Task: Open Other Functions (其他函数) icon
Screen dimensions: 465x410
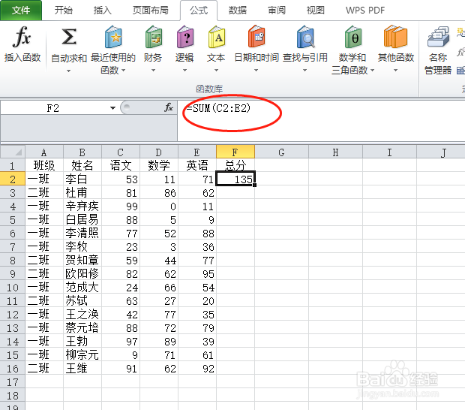Action: (395, 37)
